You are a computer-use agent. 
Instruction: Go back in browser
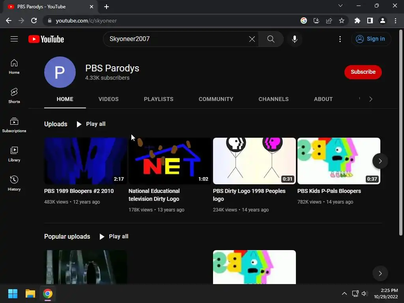9,21
